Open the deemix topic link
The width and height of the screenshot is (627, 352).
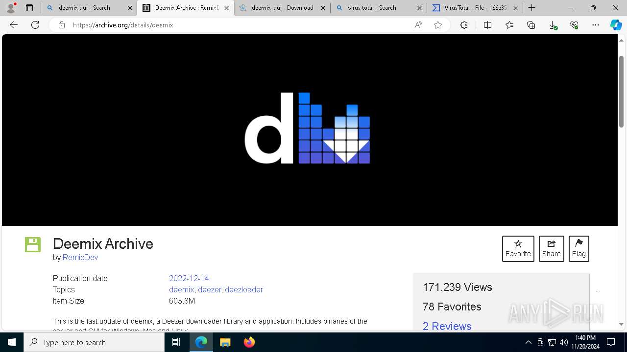(x=182, y=289)
